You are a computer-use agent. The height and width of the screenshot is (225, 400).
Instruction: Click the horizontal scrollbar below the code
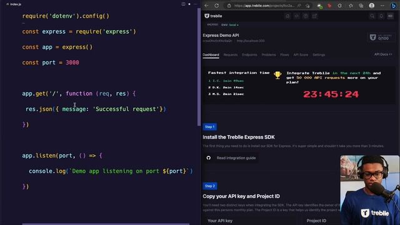click(106, 224)
